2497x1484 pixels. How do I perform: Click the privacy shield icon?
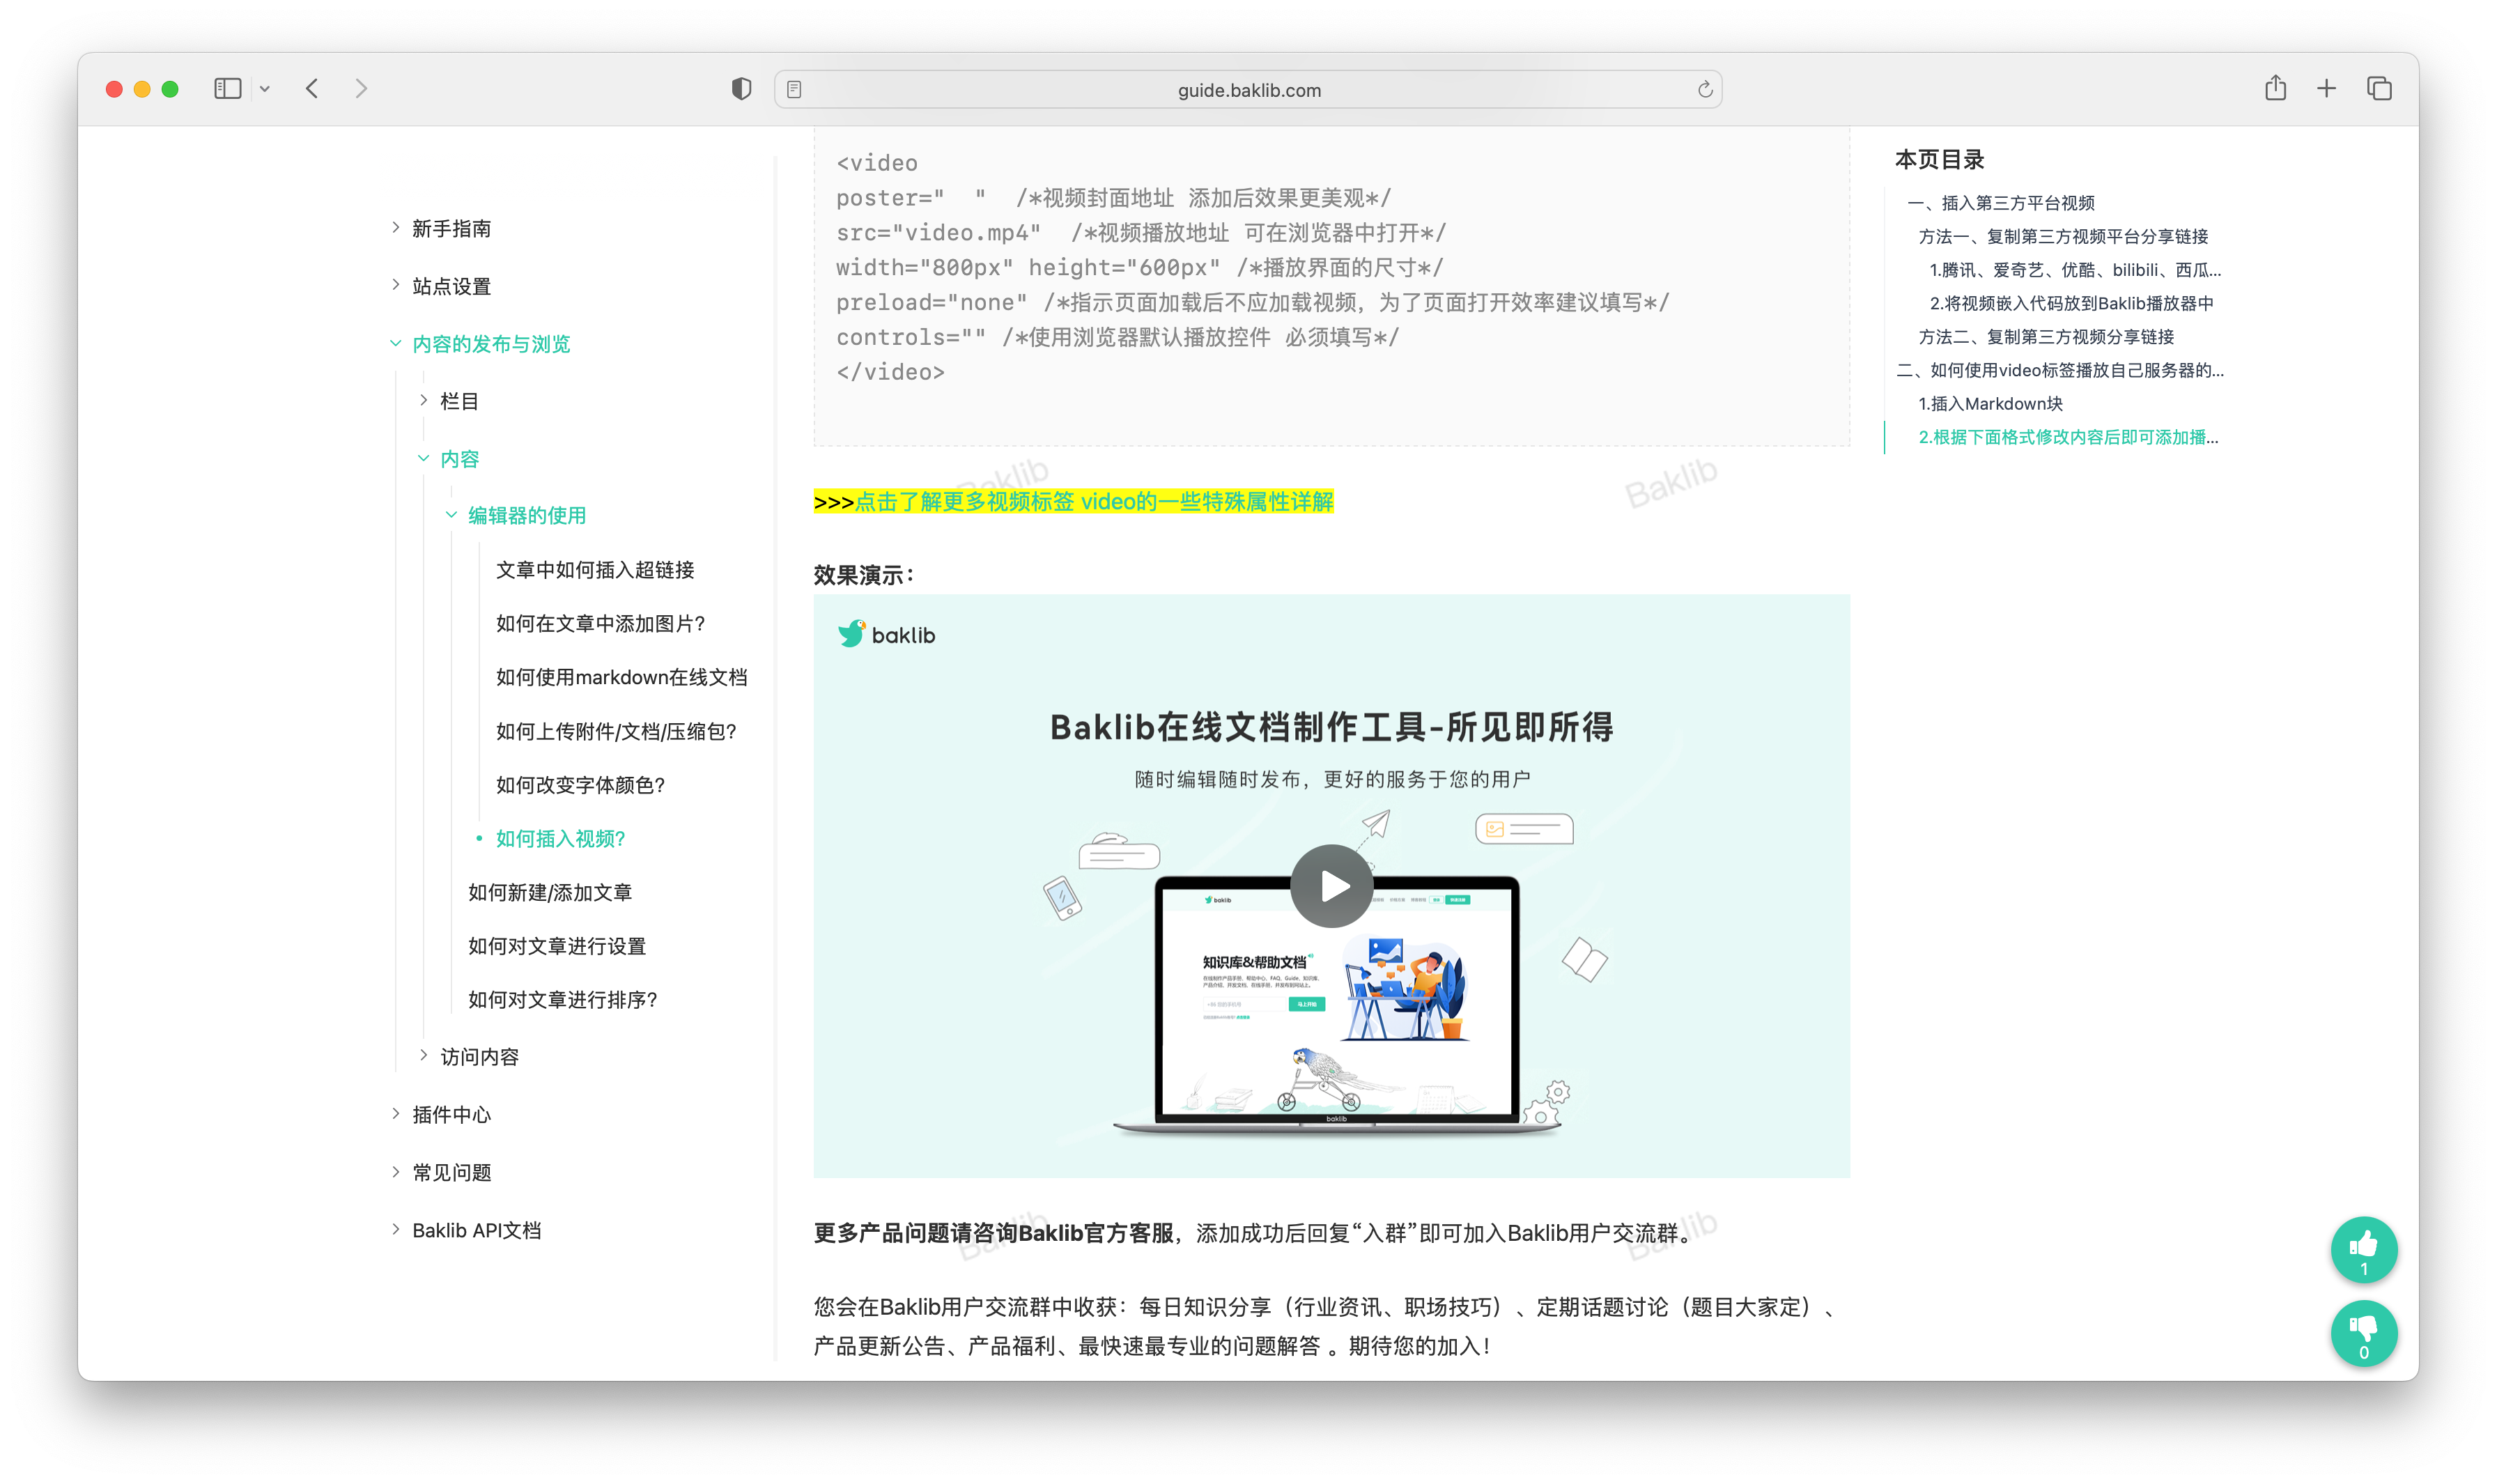(741, 89)
